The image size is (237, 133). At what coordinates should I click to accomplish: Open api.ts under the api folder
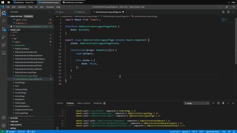pos(17,42)
